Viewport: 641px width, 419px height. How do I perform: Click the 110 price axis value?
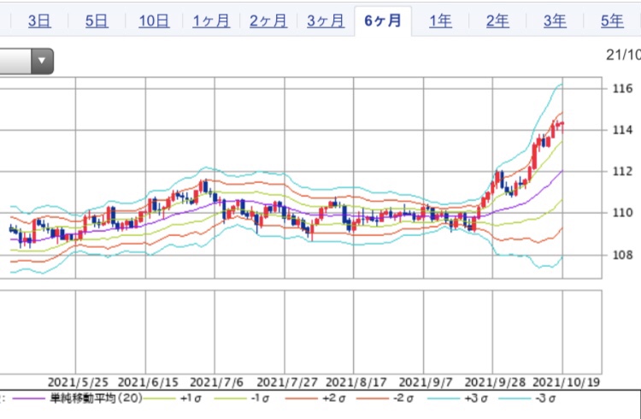click(622, 212)
